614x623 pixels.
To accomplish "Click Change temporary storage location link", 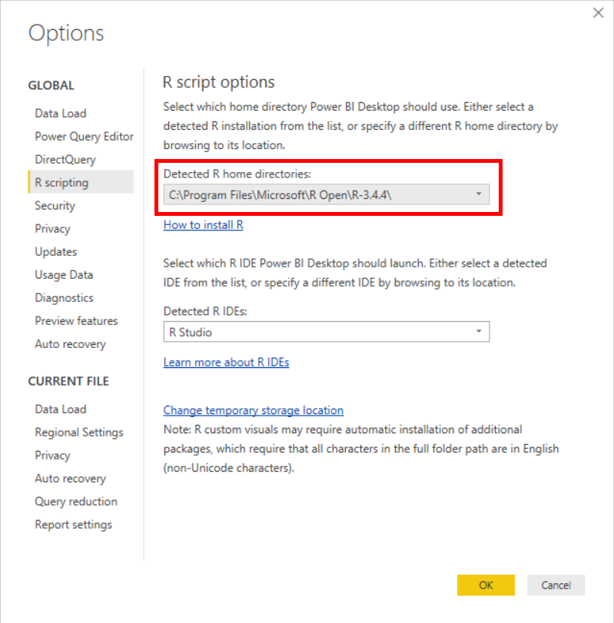I will (253, 410).
